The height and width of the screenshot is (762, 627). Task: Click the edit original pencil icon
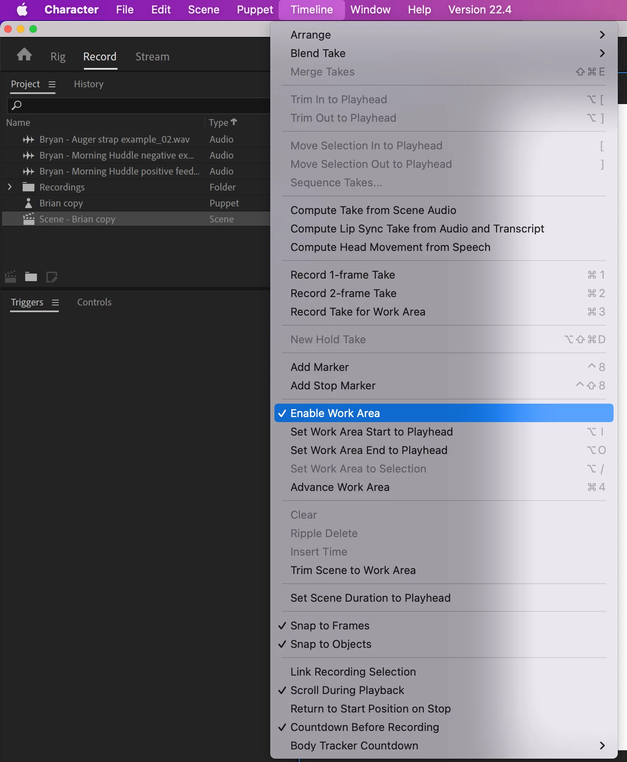tap(52, 277)
